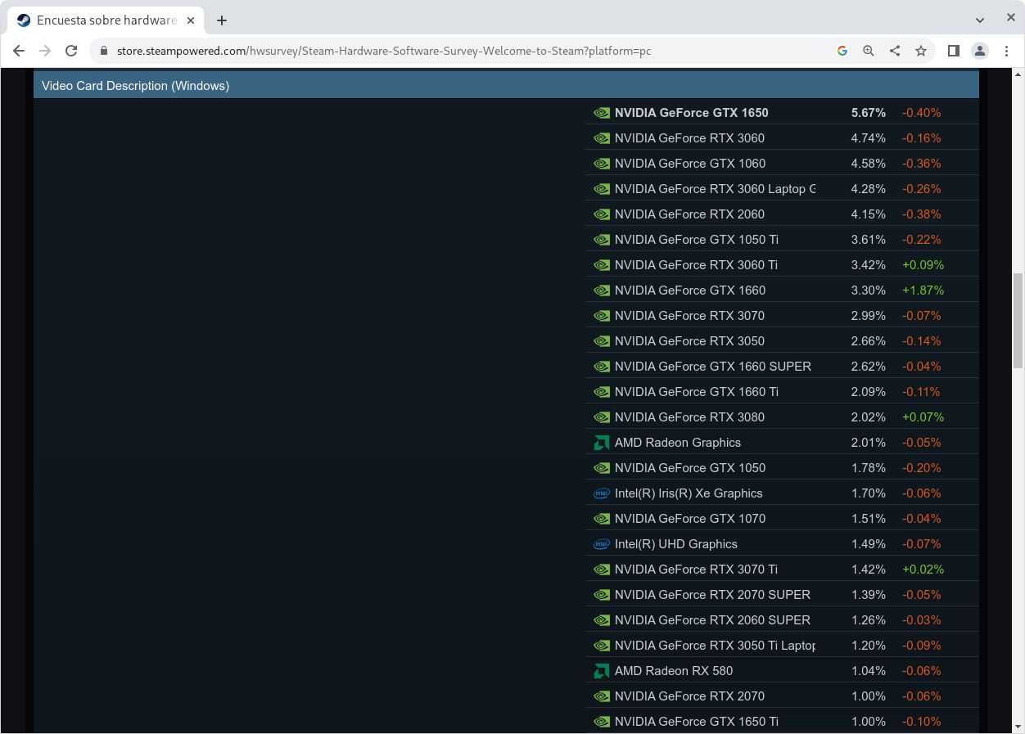This screenshot has height=734, width=1025.
Task: Close the browser window
Action: [1010, 17]
